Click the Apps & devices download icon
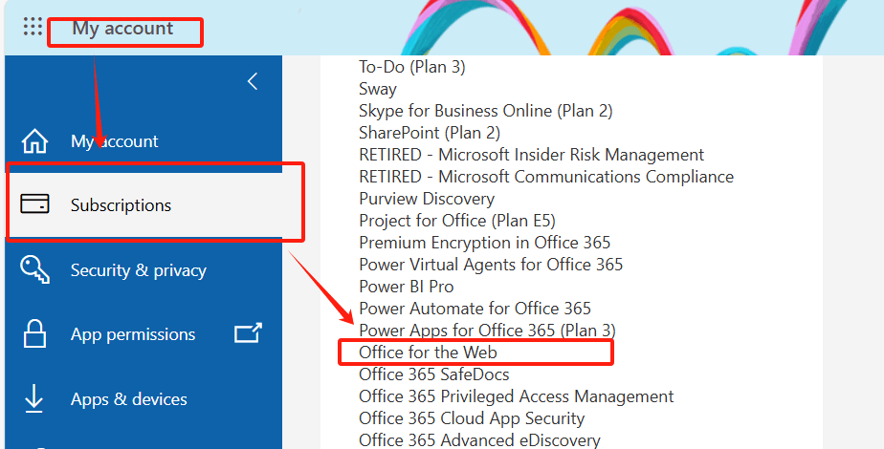884x449 pixels. click(33, 398)
